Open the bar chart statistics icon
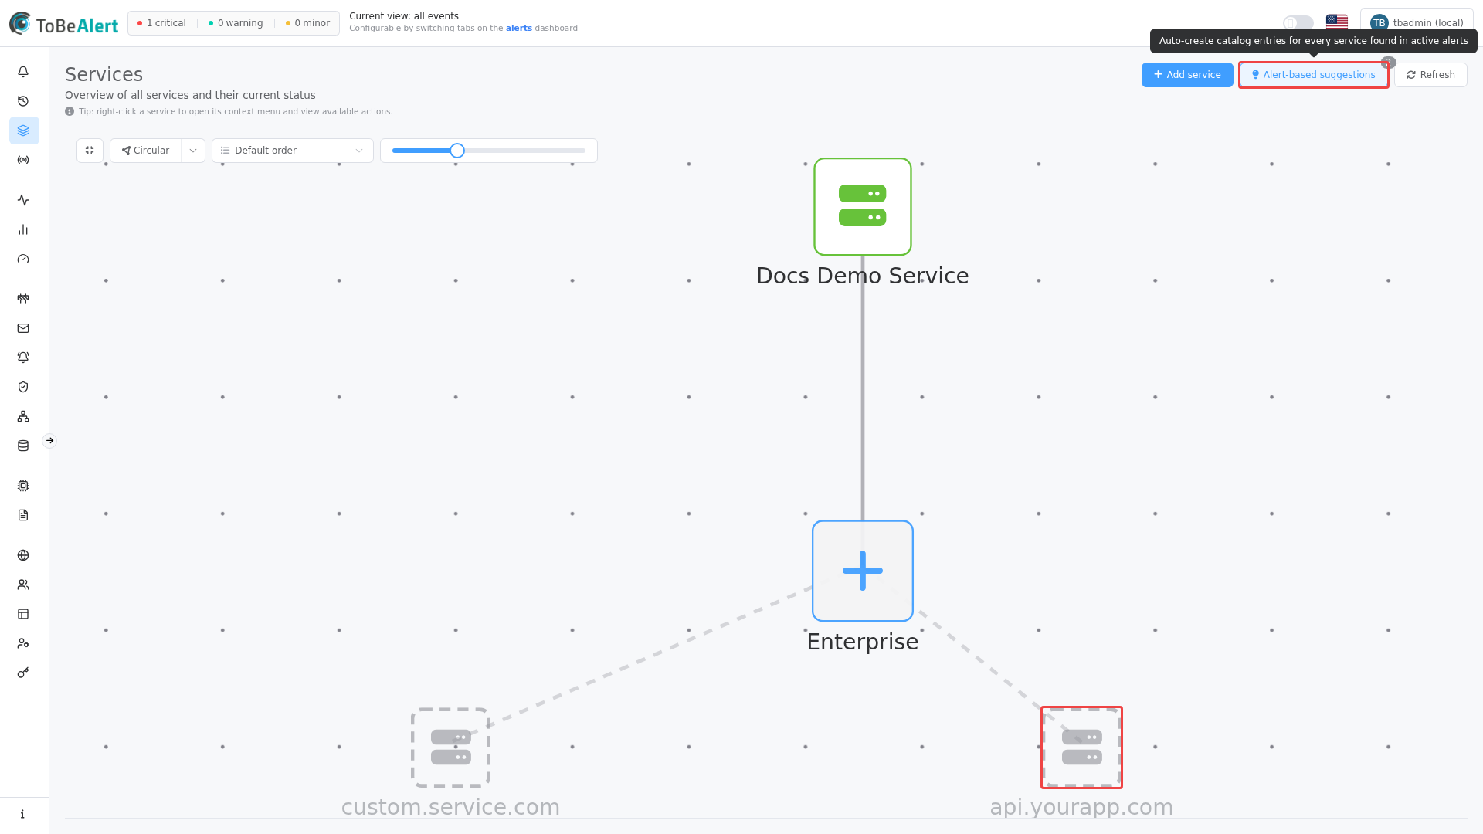Viewport: 1483px width, 834px height. (x=23, y=229)
